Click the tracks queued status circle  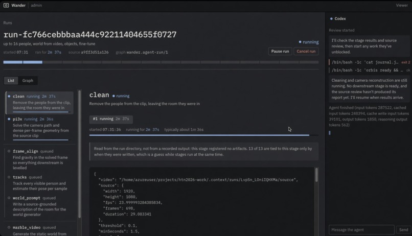tap(9, 177)
